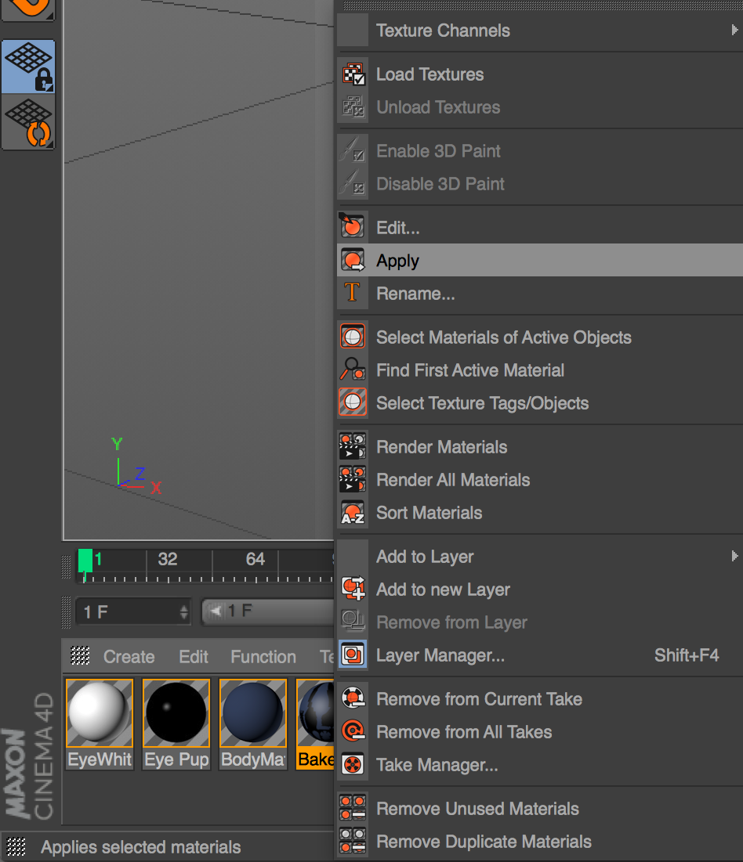The image size is (743, 862).
Task: Toggle the locked workplane button
Action: (29, 67)
